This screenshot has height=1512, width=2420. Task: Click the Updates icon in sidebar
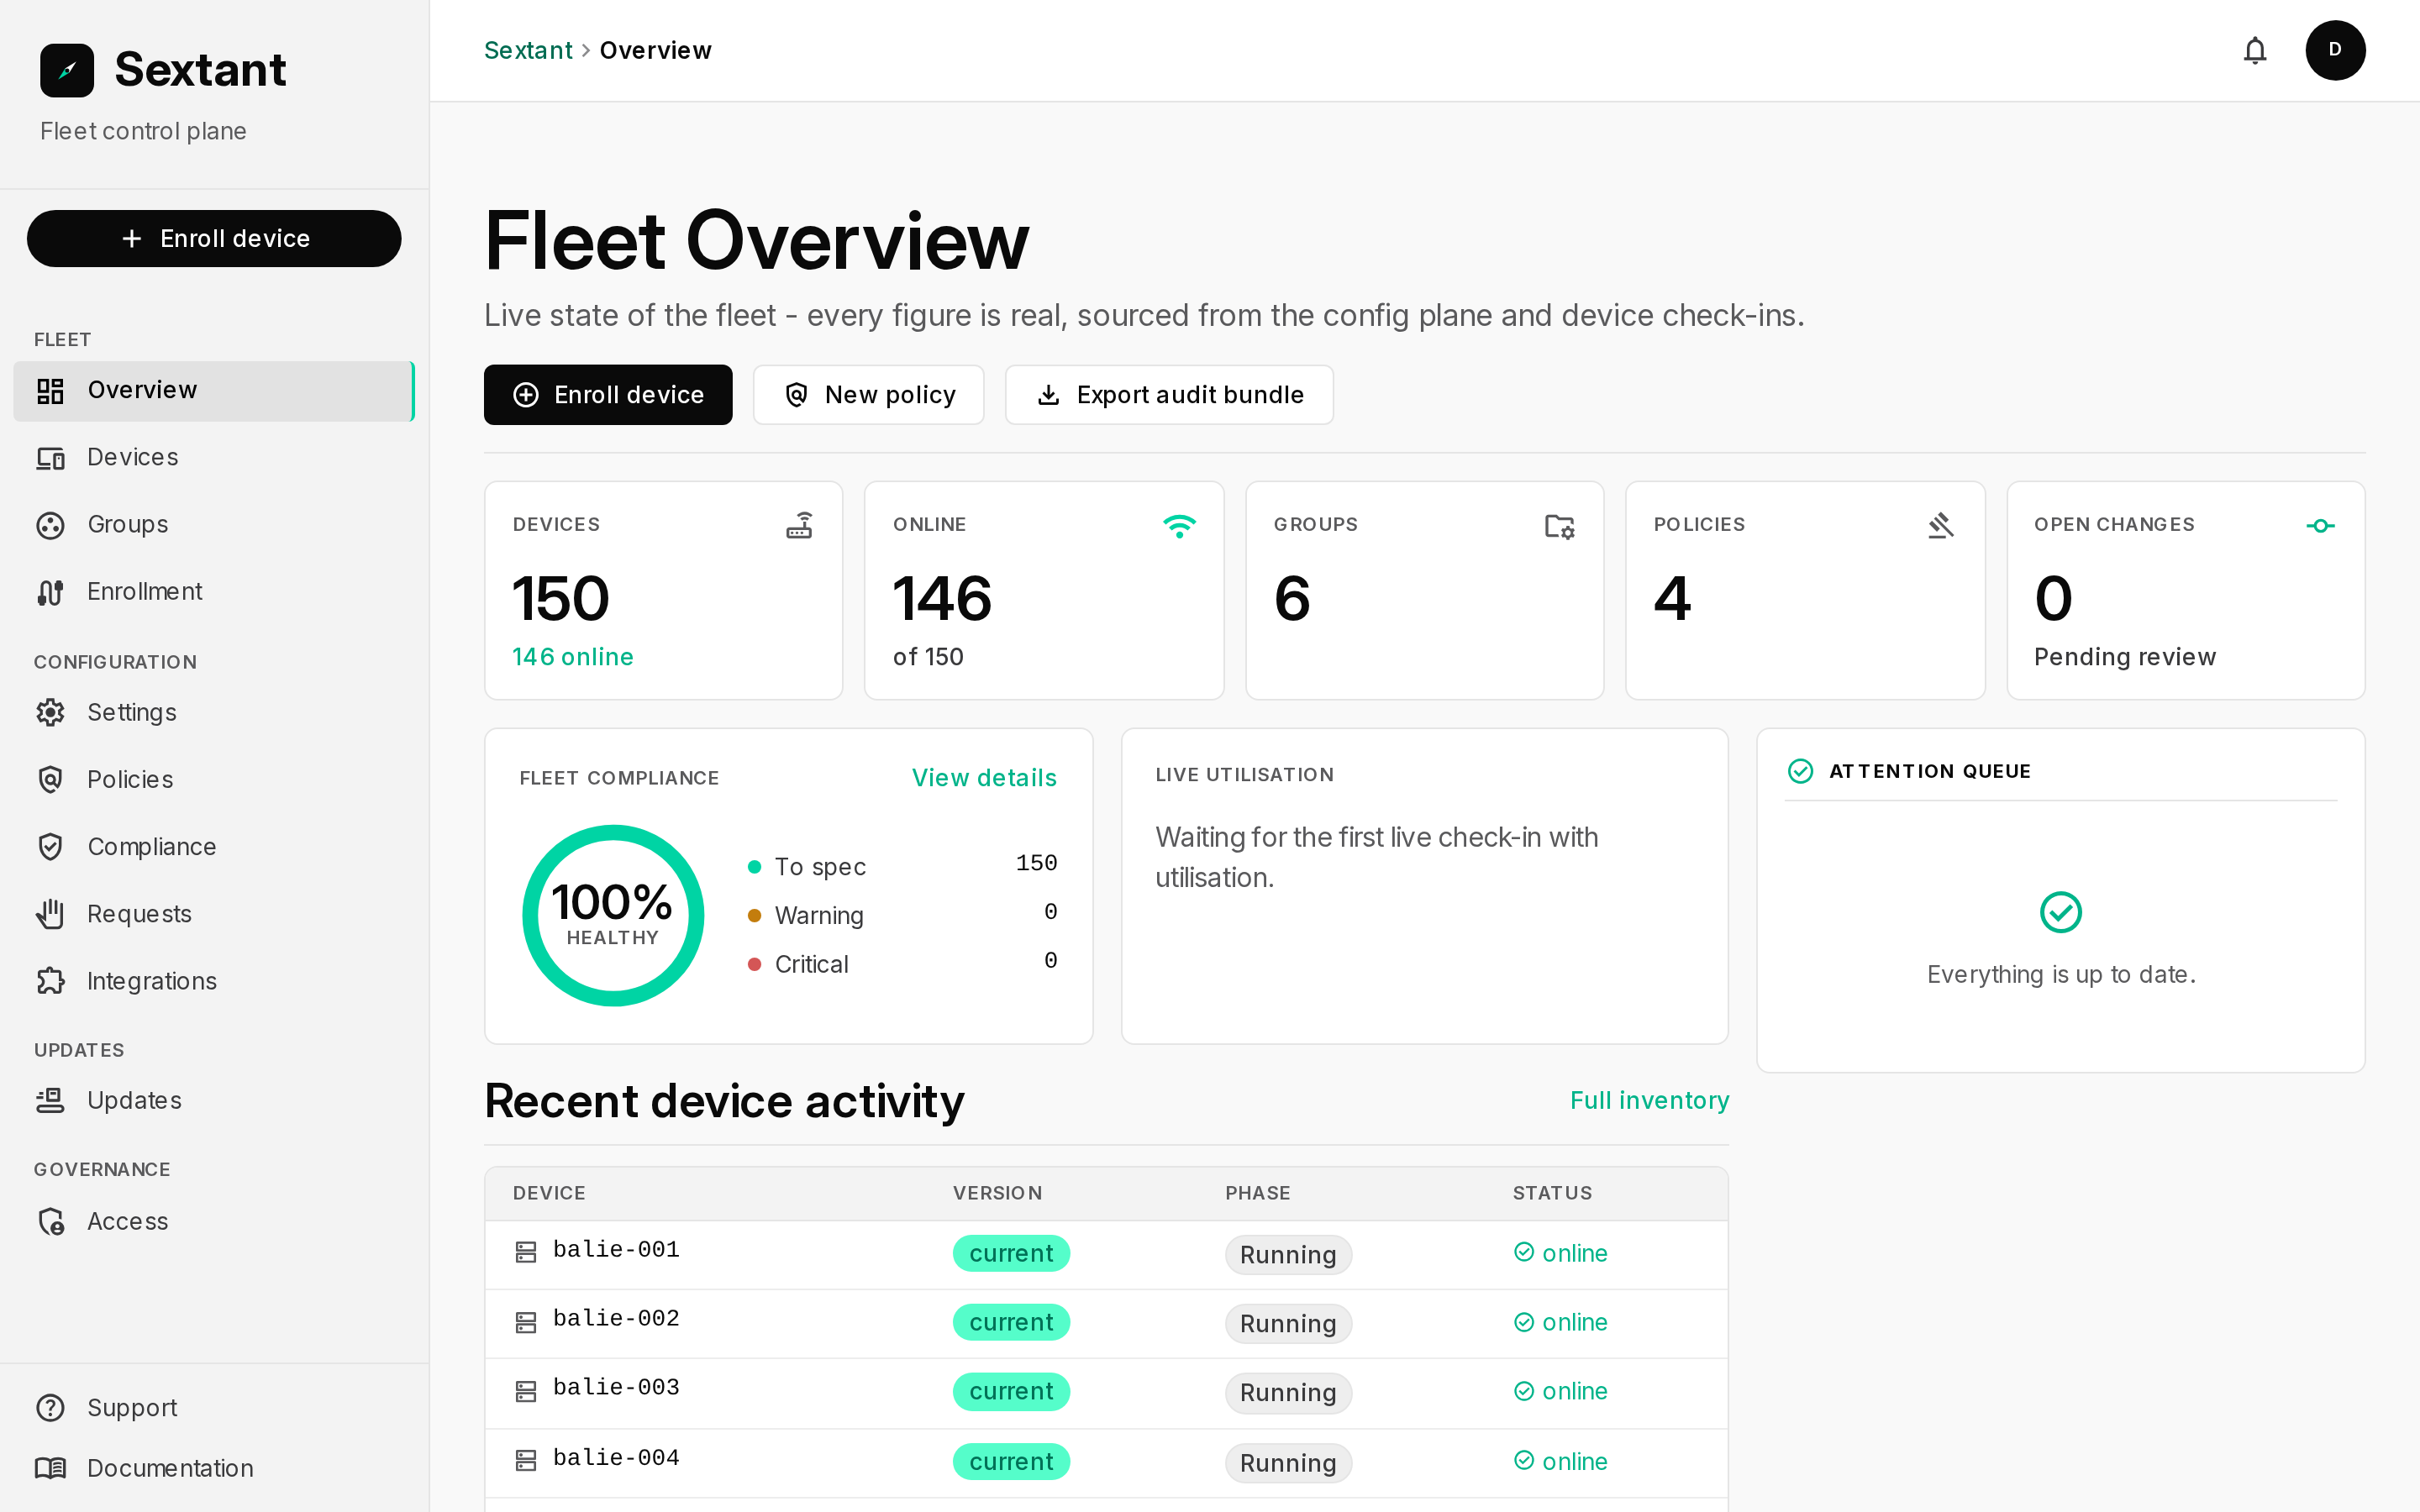pyautogui.click(x=50, y=1100)
